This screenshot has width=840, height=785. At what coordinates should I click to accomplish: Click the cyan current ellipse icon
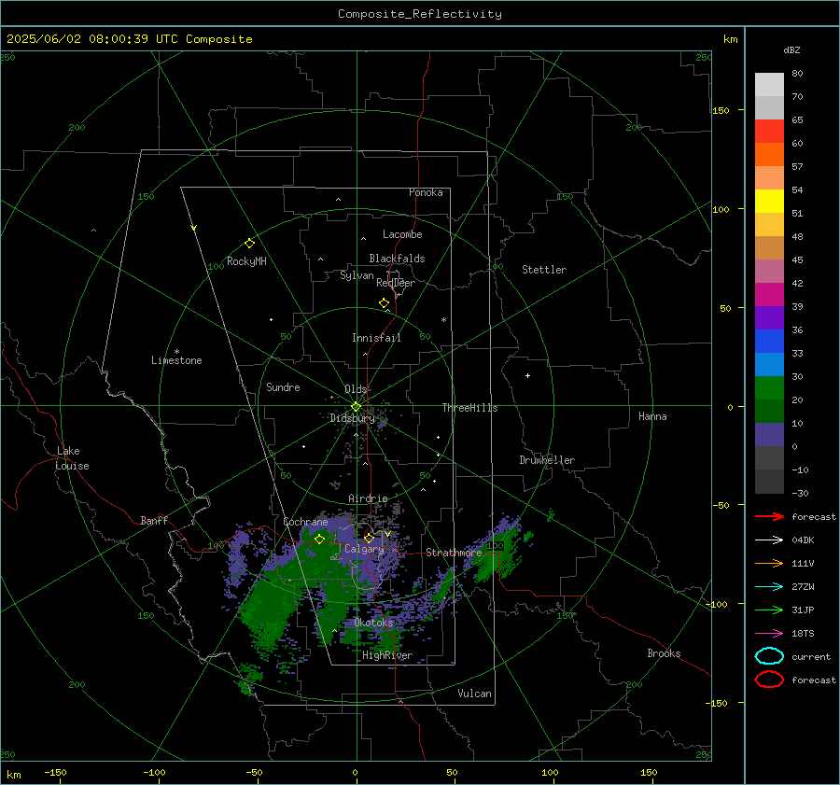[x=769, y=656]
